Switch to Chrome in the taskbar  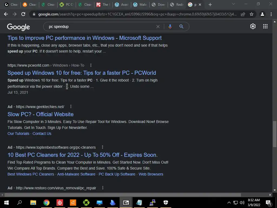coord(47,202)
